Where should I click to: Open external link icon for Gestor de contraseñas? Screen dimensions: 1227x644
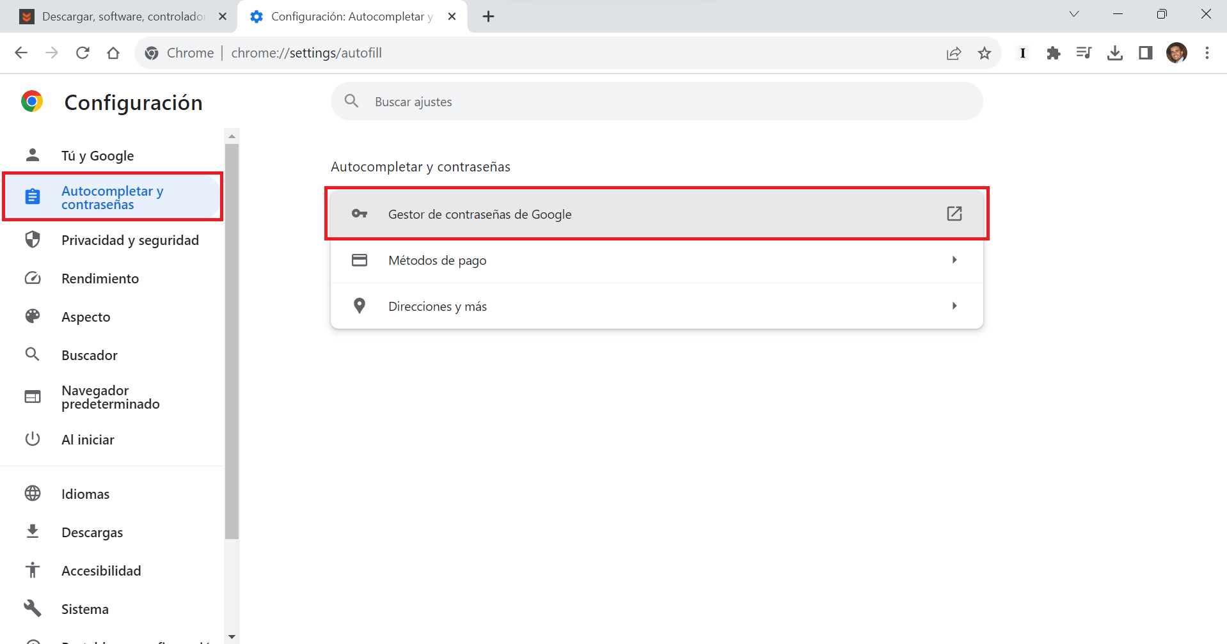tap(954, 214)
